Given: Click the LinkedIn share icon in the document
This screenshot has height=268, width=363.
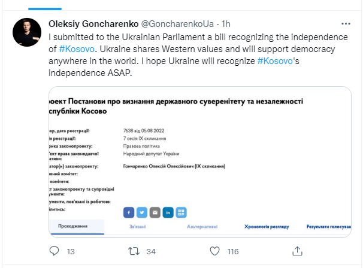Looking at the screenshot, I should click(x=168, y=212).
